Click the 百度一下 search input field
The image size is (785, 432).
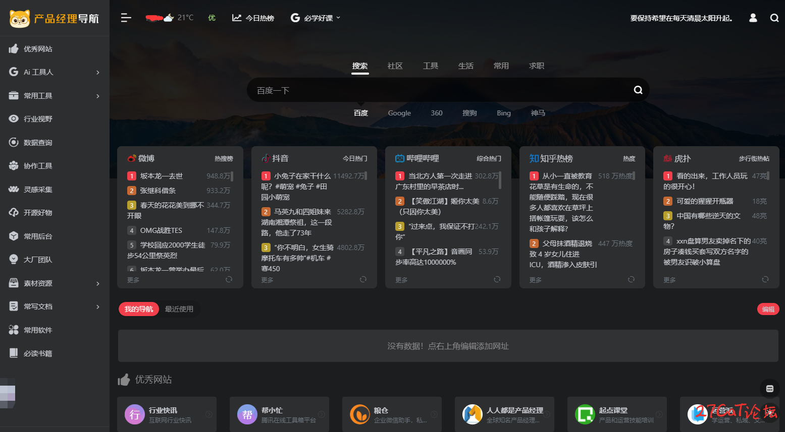(x=439, y=90)
